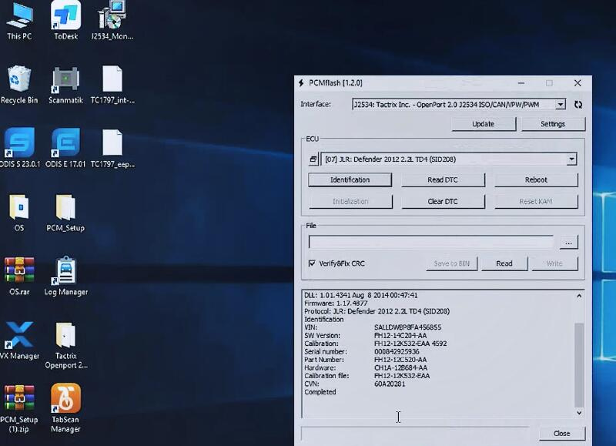Screen dimensions: 616x446
Task: Expand the ECU JLR Defender dropdown
Action: click(x=571, y=159)
